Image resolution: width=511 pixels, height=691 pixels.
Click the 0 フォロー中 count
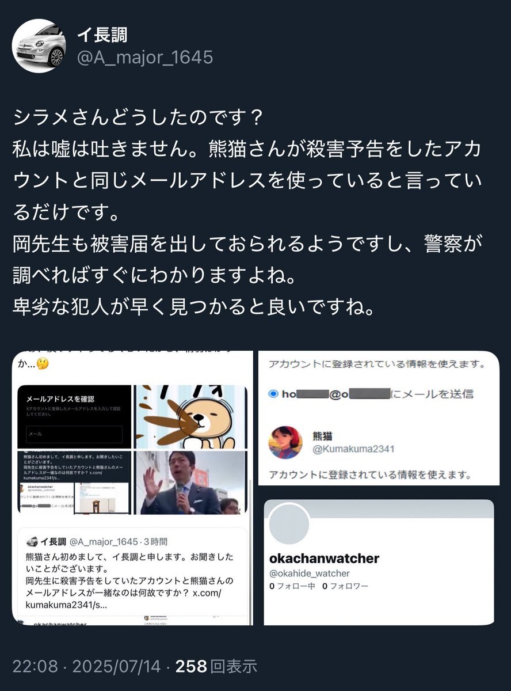pos(292,586)
